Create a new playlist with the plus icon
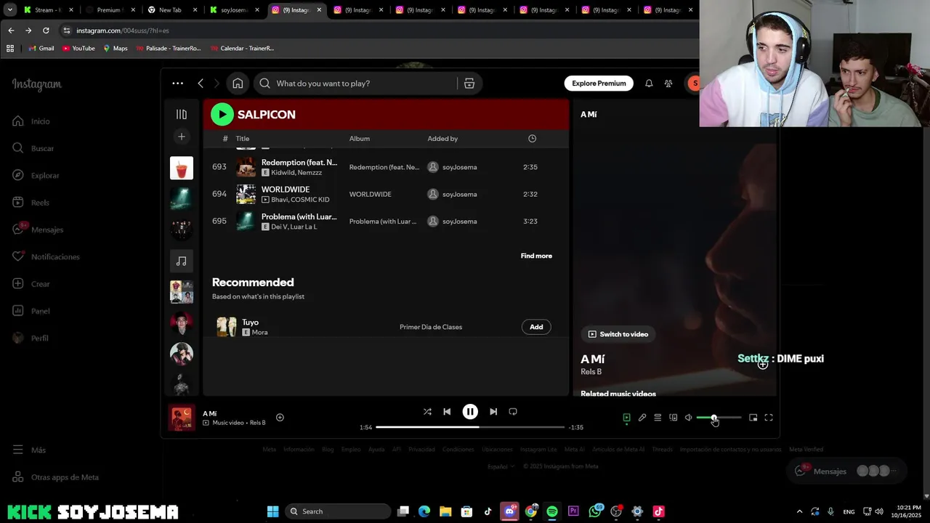The height and width of the screenshot is (523, 930). [182, 137]
